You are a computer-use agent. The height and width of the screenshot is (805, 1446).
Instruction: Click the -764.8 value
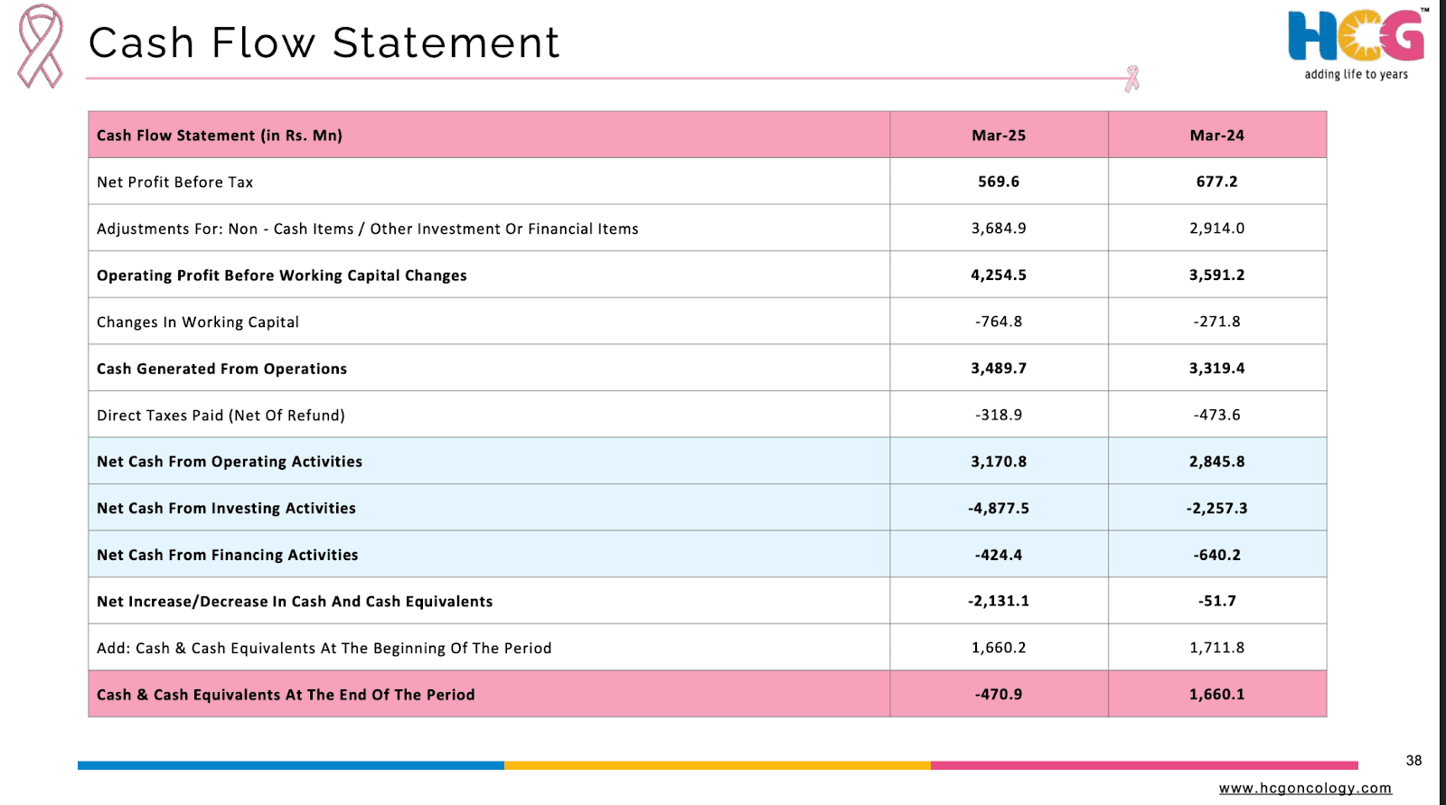pos(999,322)
